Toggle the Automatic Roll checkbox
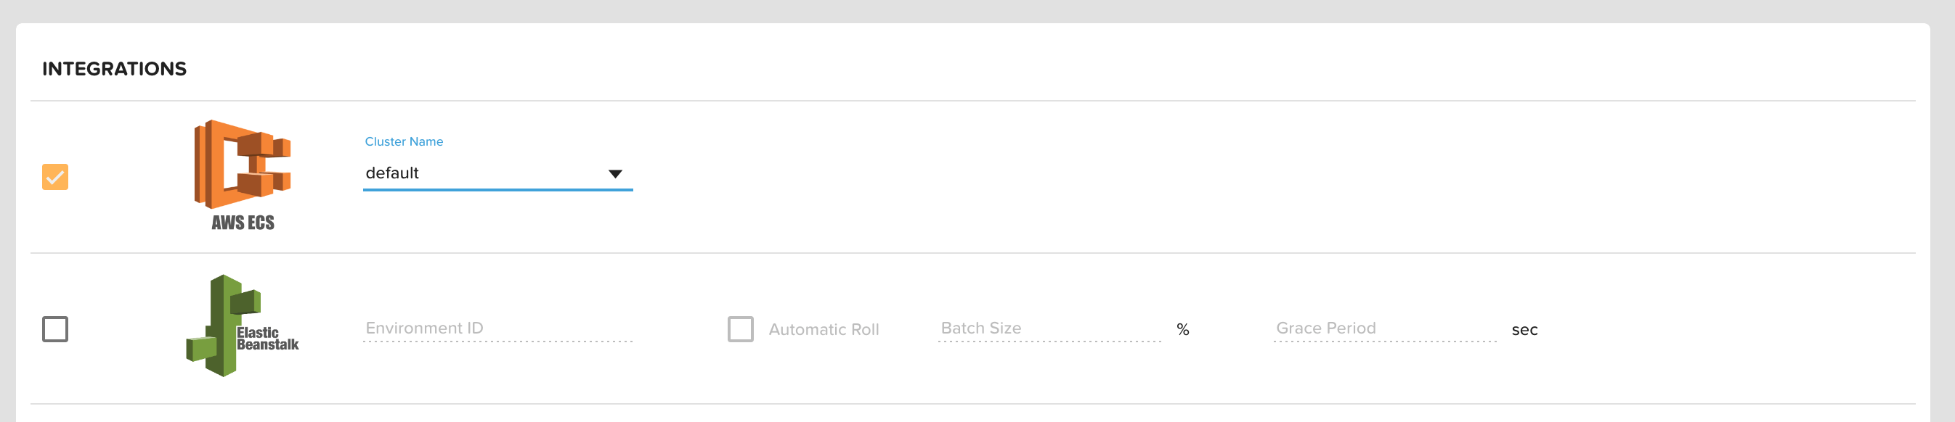The height and width of the screenshot is (422, 1955). (740, 328)
